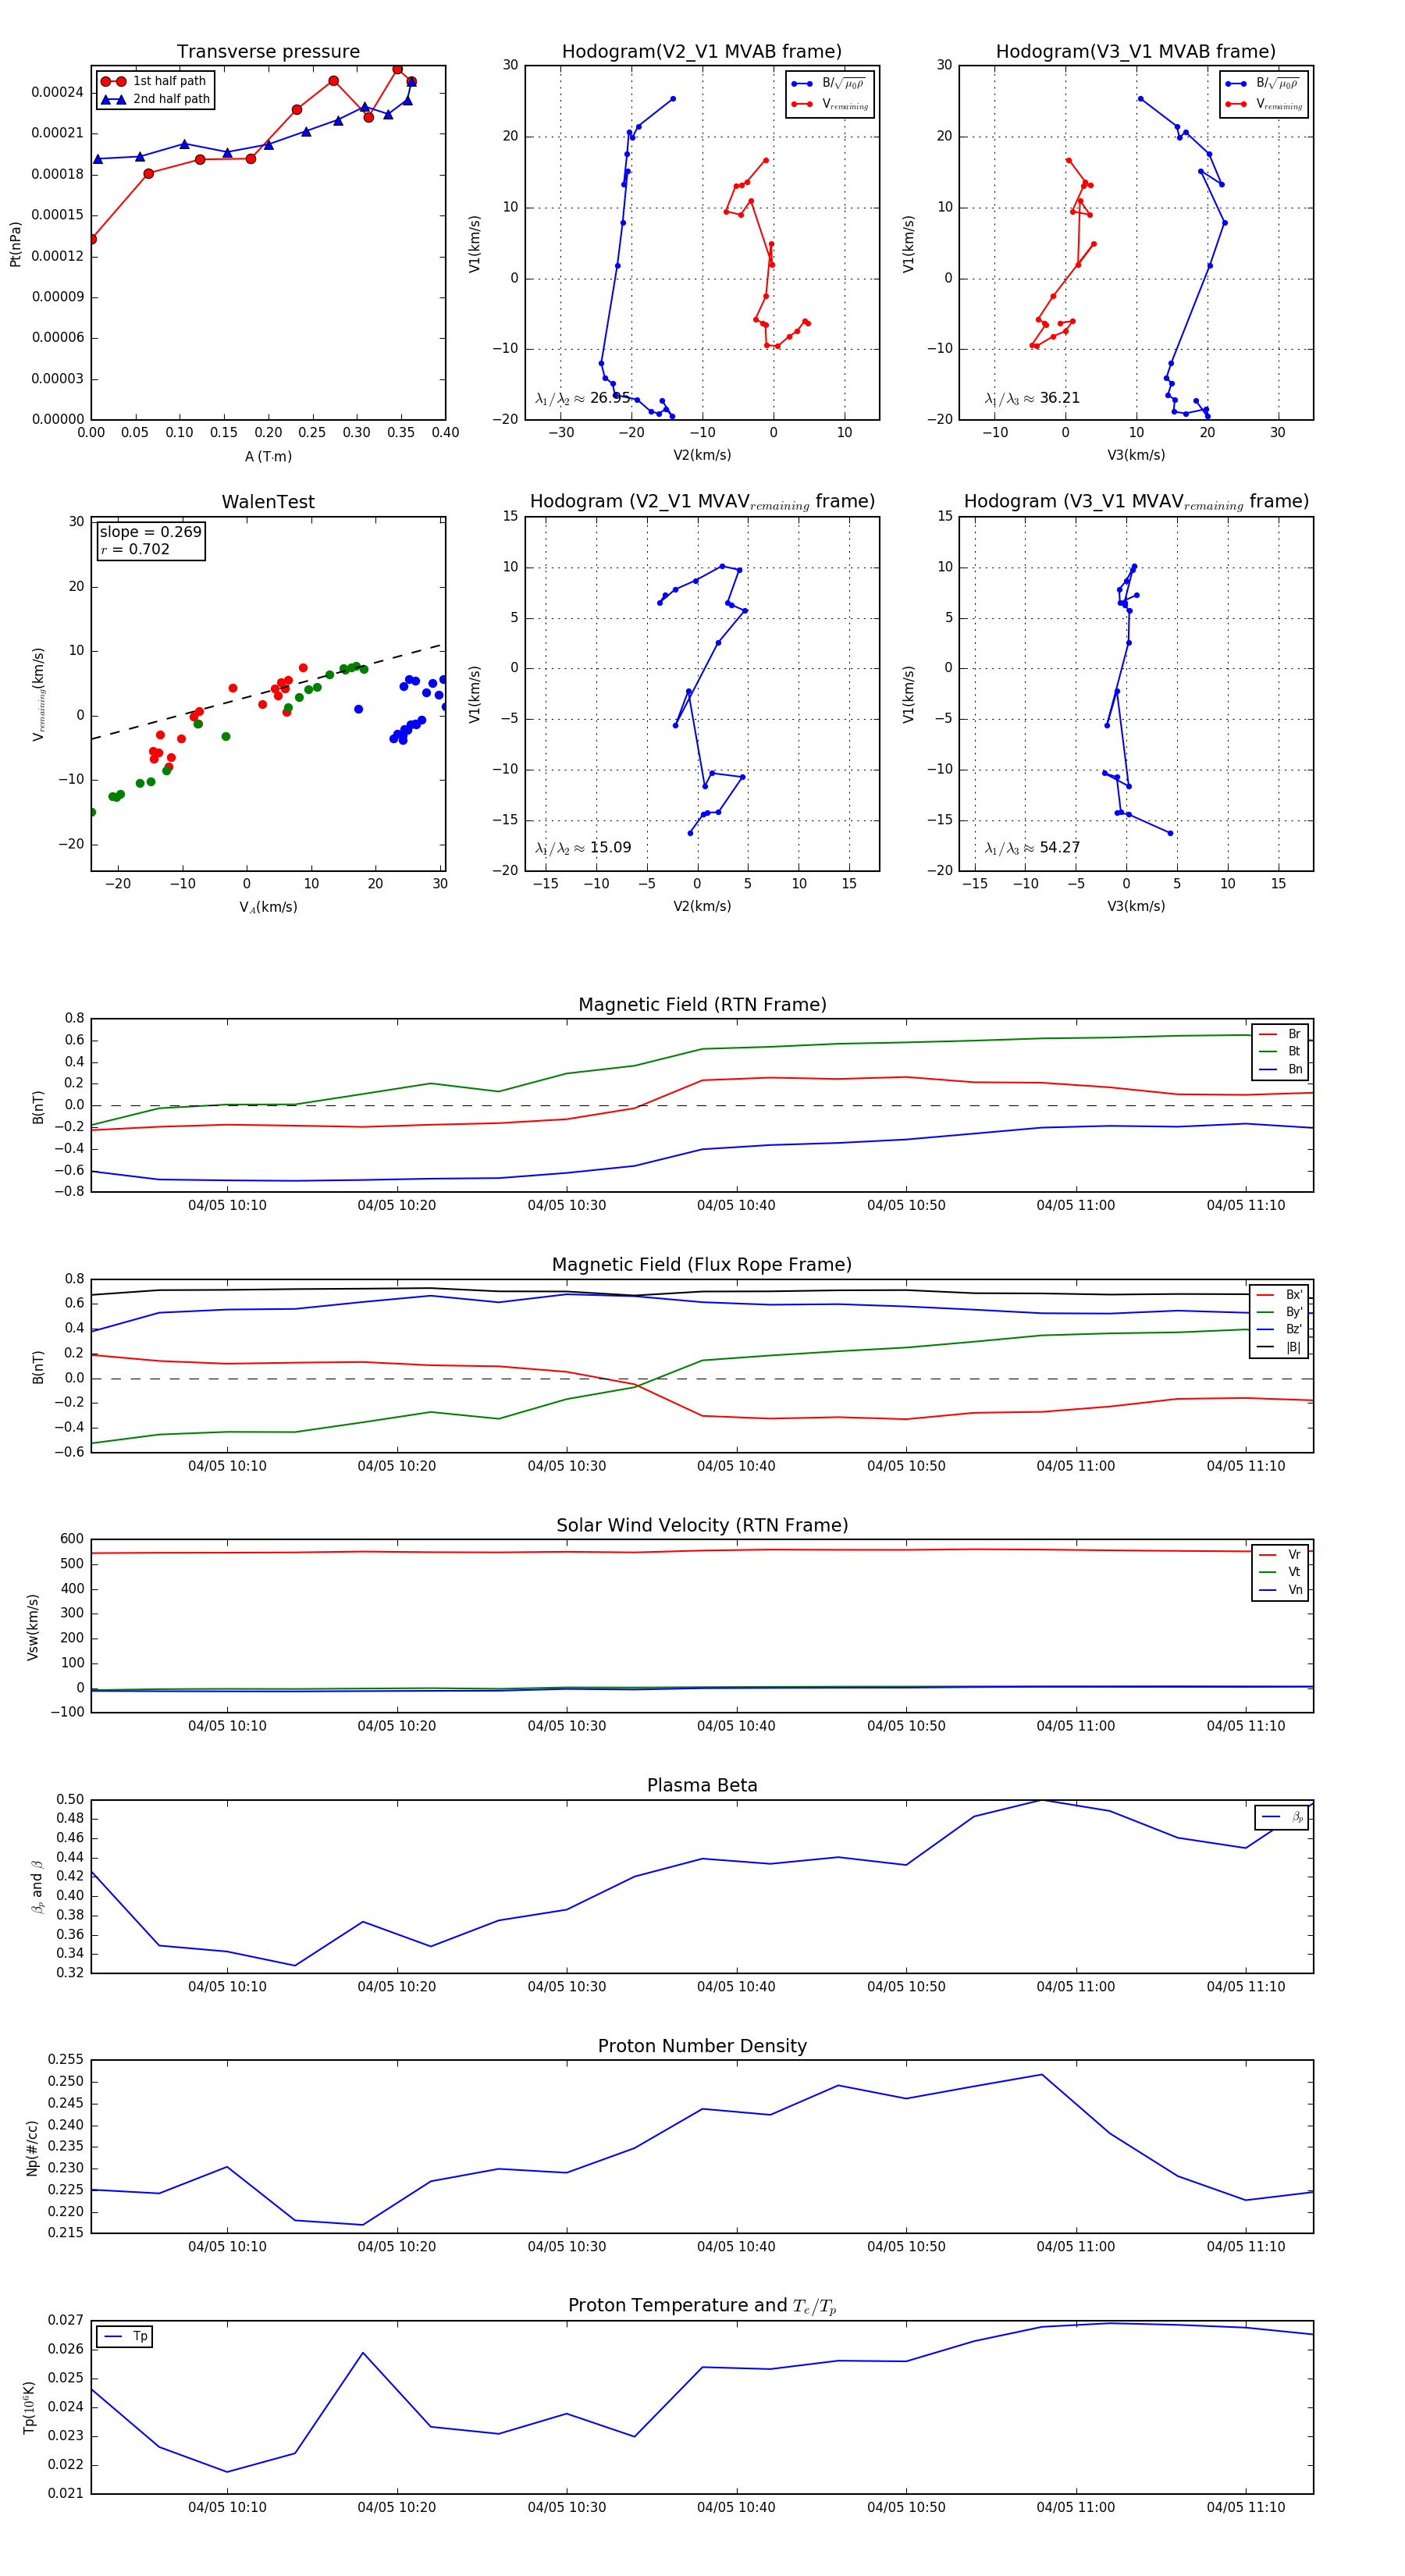Click the '1st half path' legend entry
1405x2576 pixels.
155,81
